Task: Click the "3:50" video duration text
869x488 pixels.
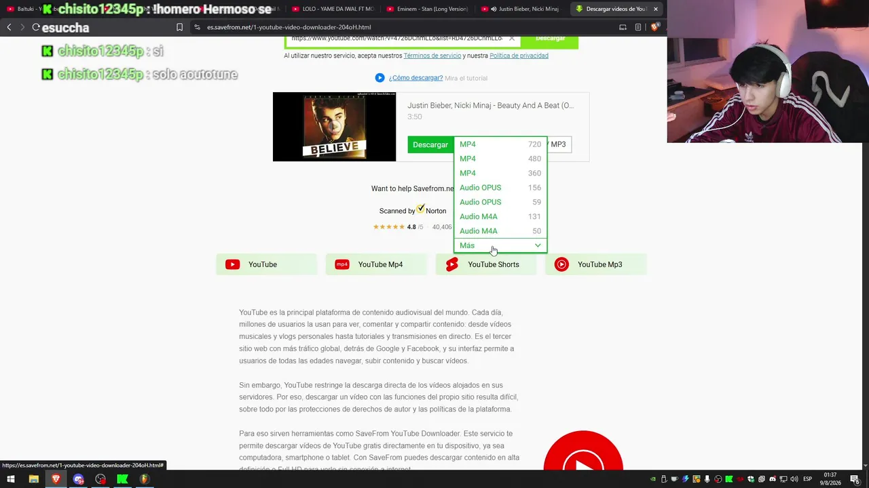Action: coord(415,117)
